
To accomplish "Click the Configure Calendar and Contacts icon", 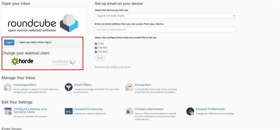I will pos(8,111).
